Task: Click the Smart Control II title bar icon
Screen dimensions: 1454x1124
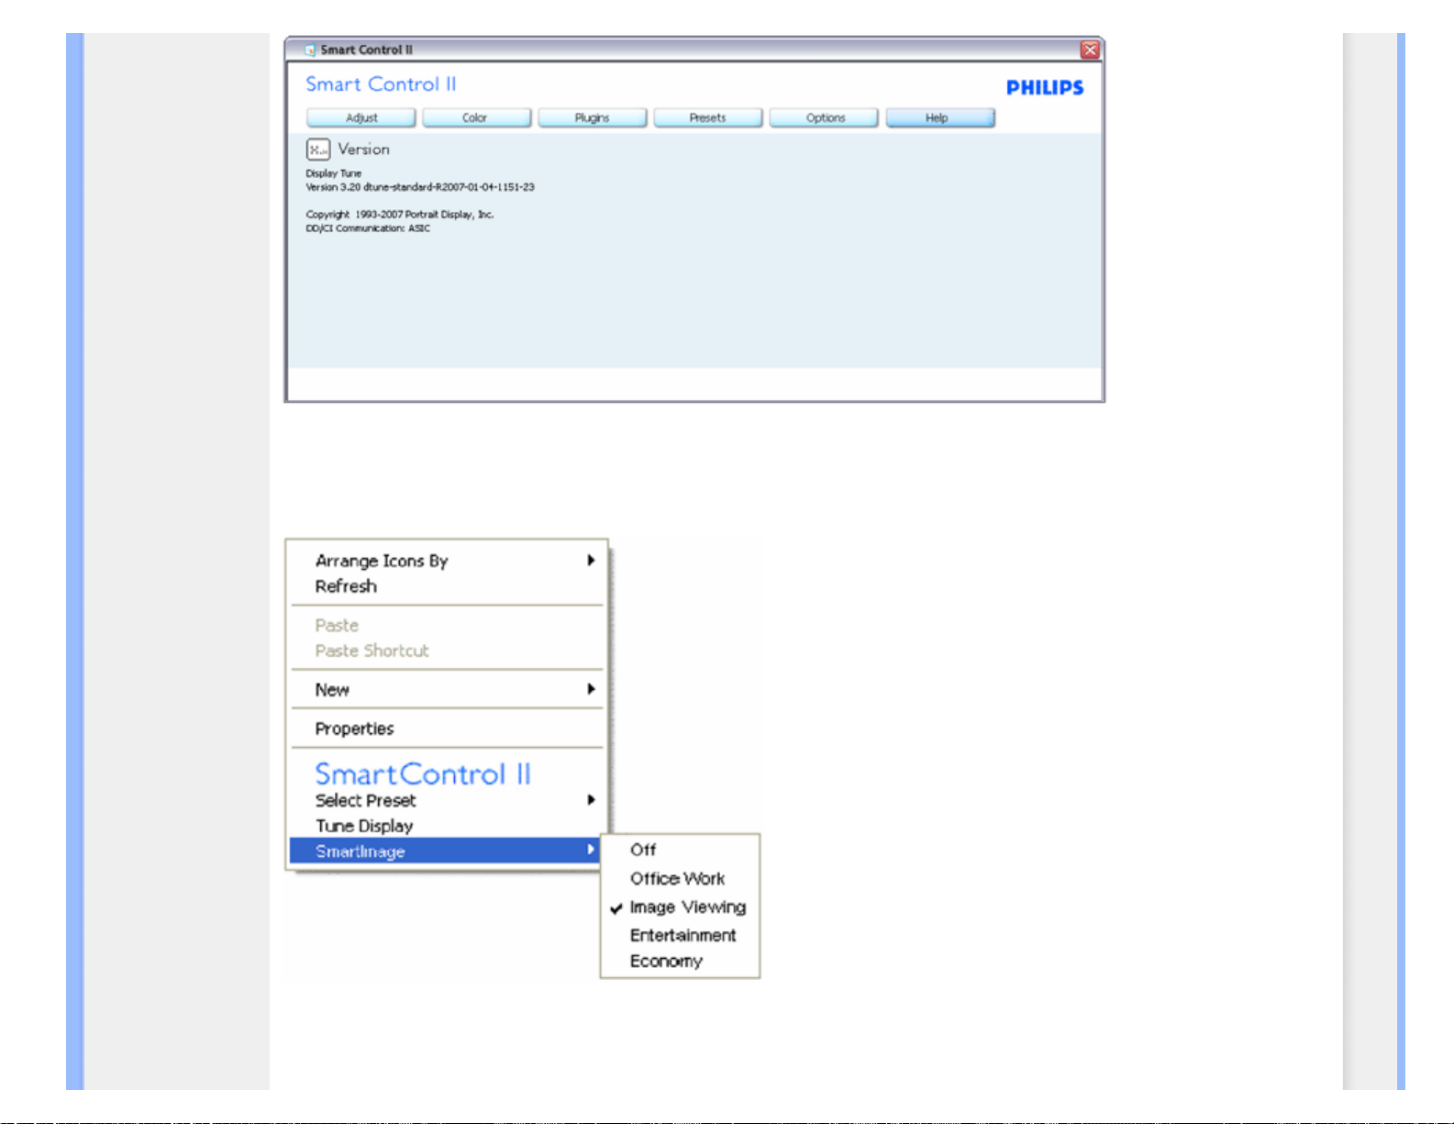Action: [310, 50]
